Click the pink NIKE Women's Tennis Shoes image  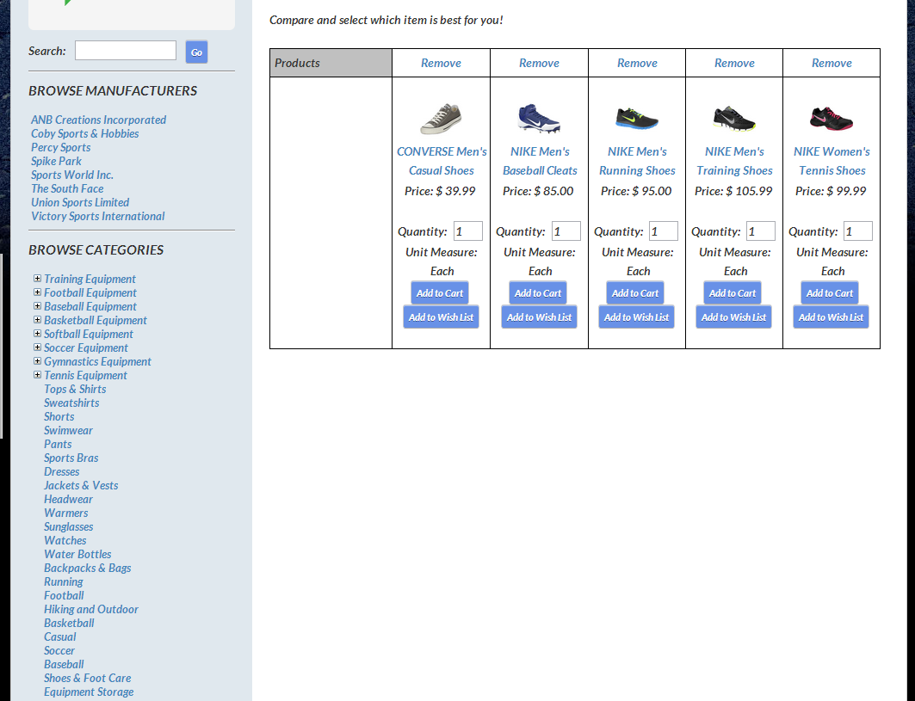tap(832, 119)
